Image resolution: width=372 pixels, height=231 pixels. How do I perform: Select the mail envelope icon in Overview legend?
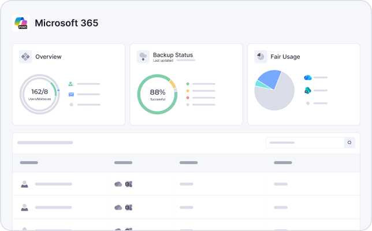click(71, 94)
